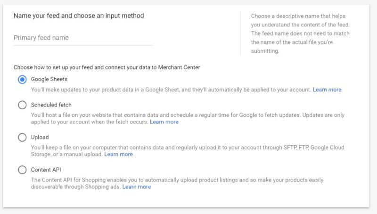Image resolution: width=377 pixels, height=214 pixels.
Task: Select the Google Sheets radio button circle
Action: (22, 79)
